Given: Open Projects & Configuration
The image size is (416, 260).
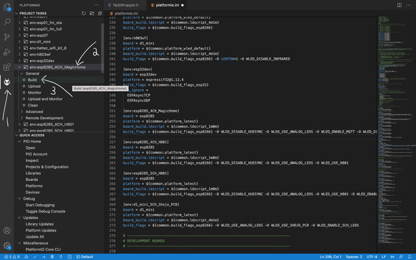Looking at the screenshot, I should click(x=47, y=167).
